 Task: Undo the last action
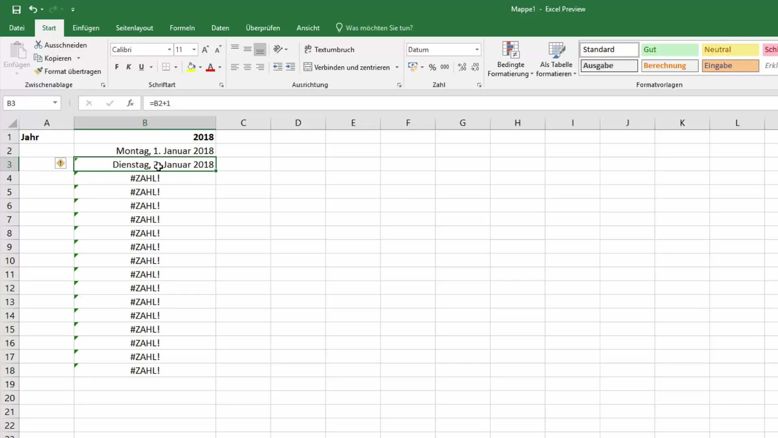(x=33, y=9)
